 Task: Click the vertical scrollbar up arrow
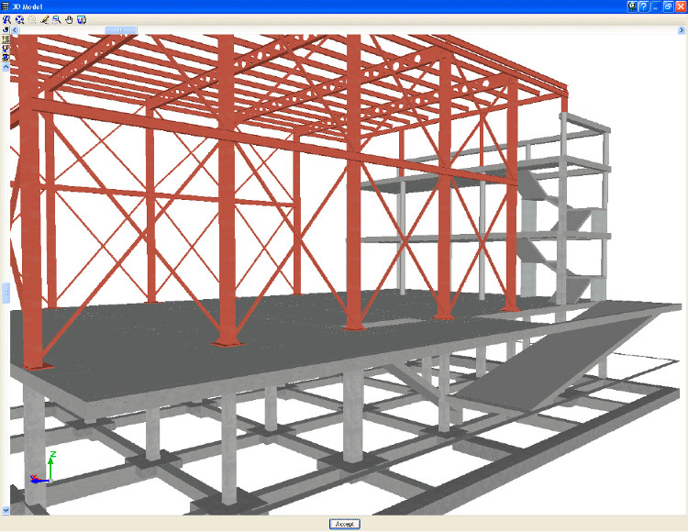6,68
